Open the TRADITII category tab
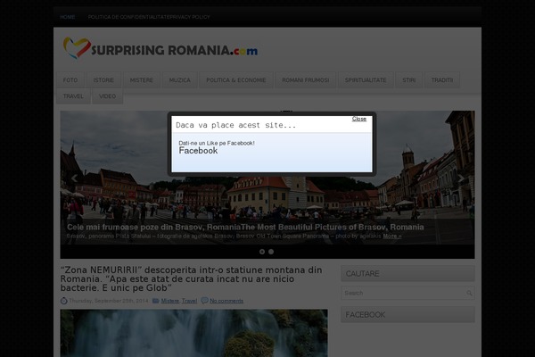The width and height of the screenshot is (535, 357). 442,80
